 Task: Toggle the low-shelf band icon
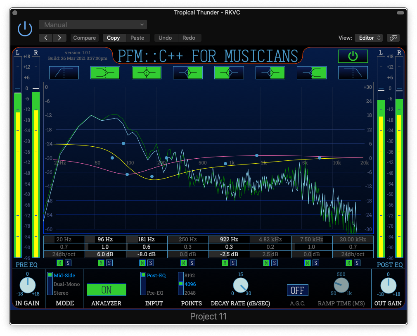point(105,73)
